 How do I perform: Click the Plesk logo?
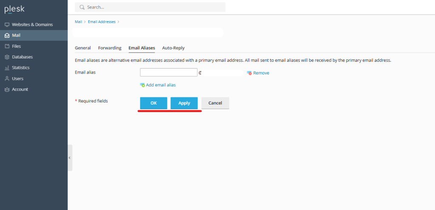point(14,9)
